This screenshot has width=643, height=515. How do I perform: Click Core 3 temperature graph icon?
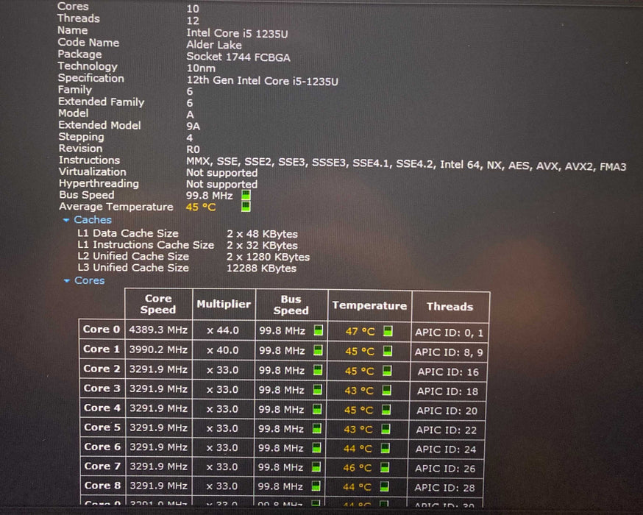(386, 390)
